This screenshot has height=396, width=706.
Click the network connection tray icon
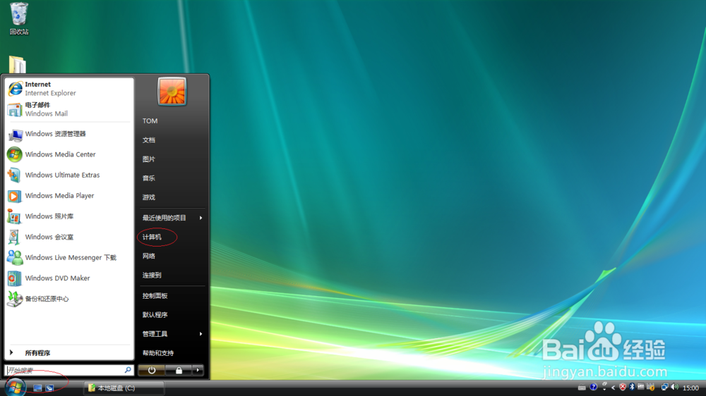(664, 388)
